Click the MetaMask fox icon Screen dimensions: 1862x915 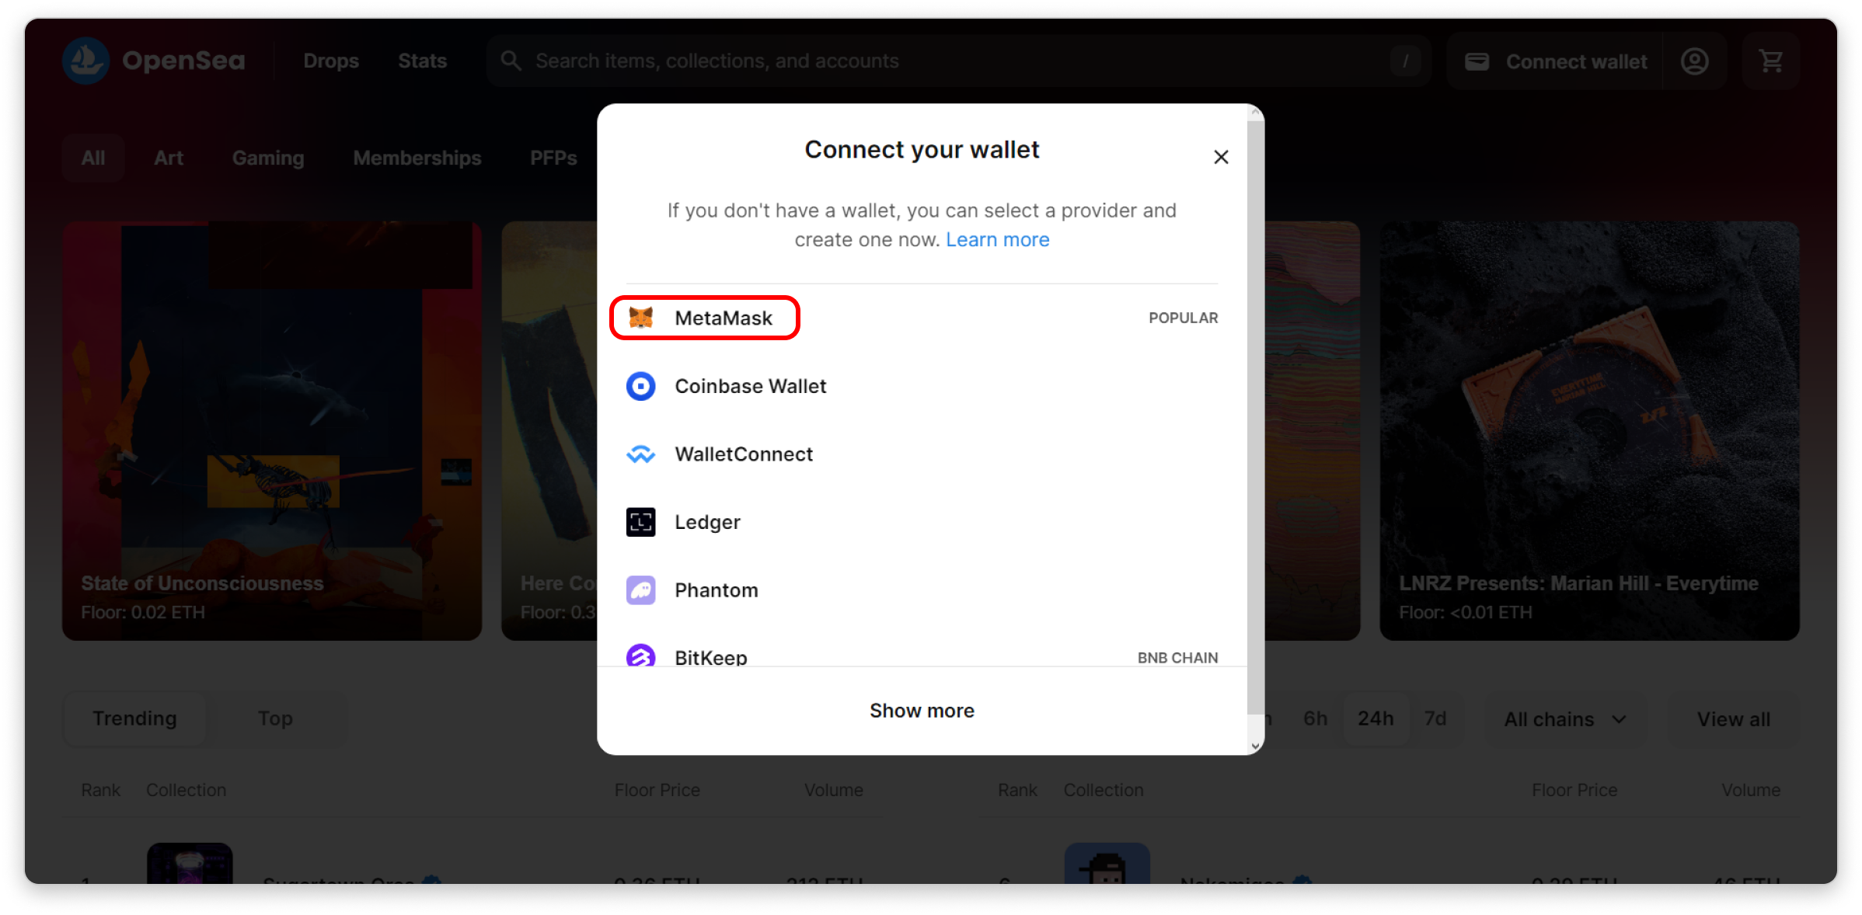[641, 318]
